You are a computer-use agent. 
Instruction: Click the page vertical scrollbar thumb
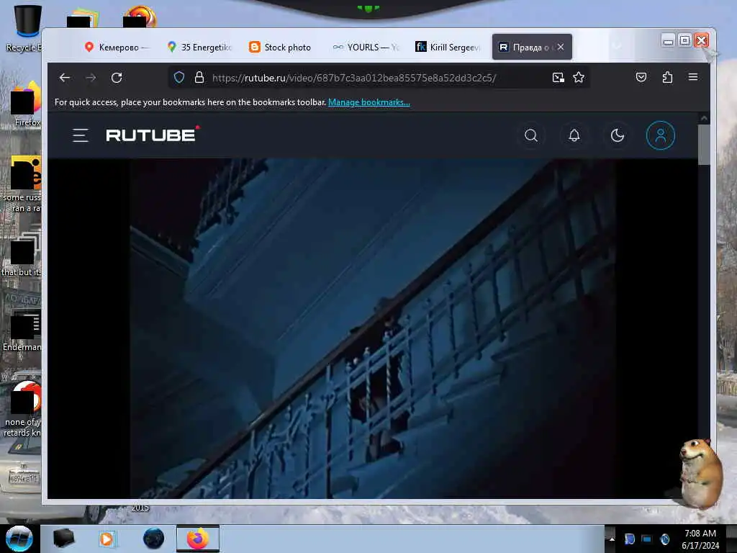704,145
